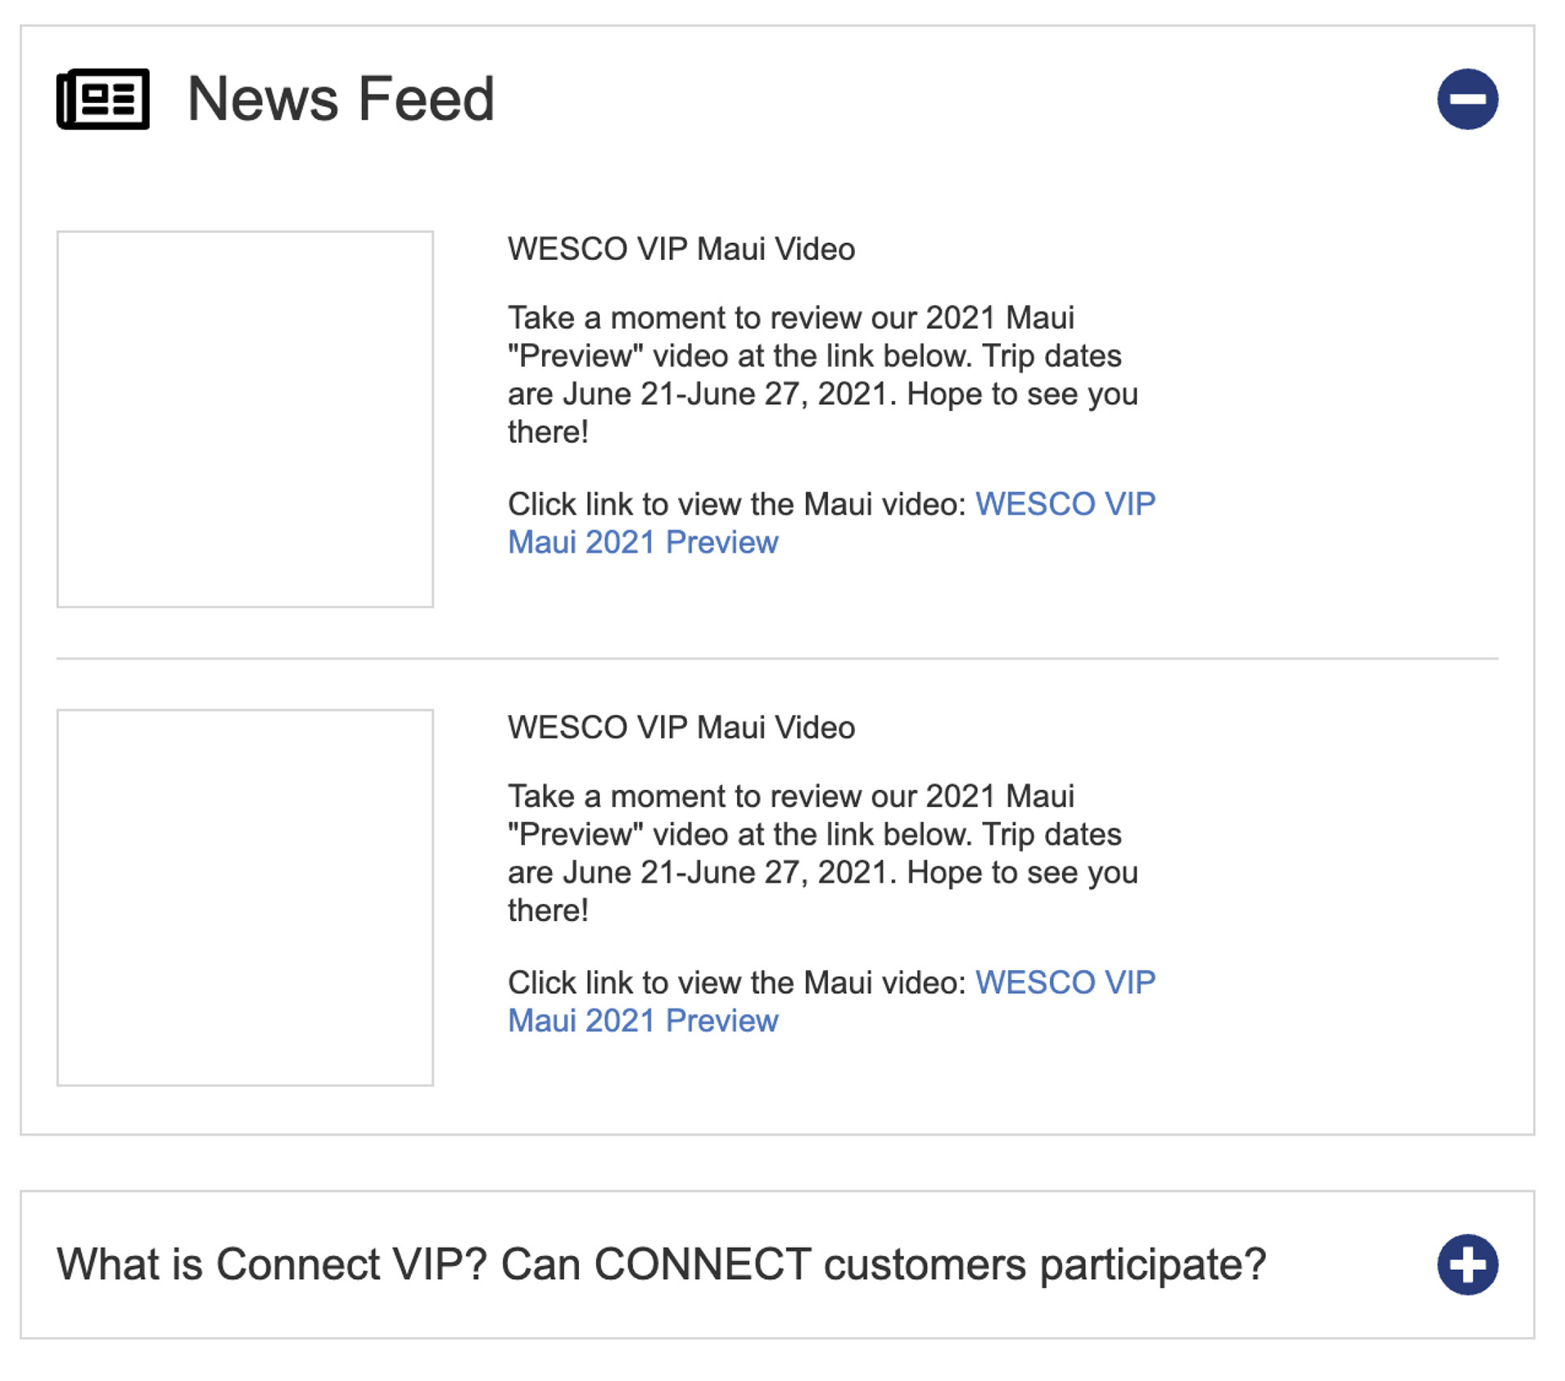Click second item's WESCO VIP Maui Video title
1565x1381 pixels.
coord(681,727)
